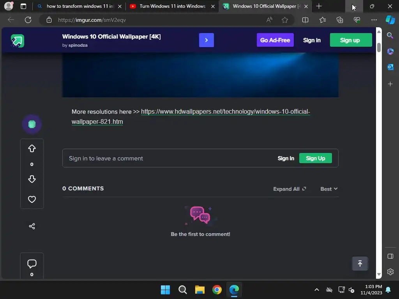The height and width of the screenshot is (299, 399).
Task: Jump to comments via speech bubble icon
Action: [x=32, y=264]
